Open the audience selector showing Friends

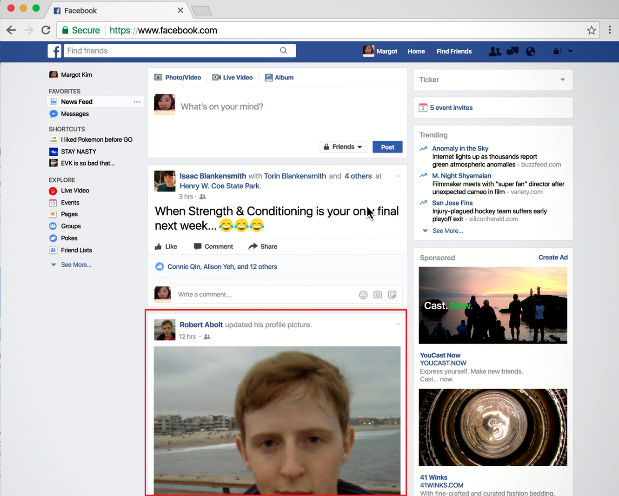343,146
